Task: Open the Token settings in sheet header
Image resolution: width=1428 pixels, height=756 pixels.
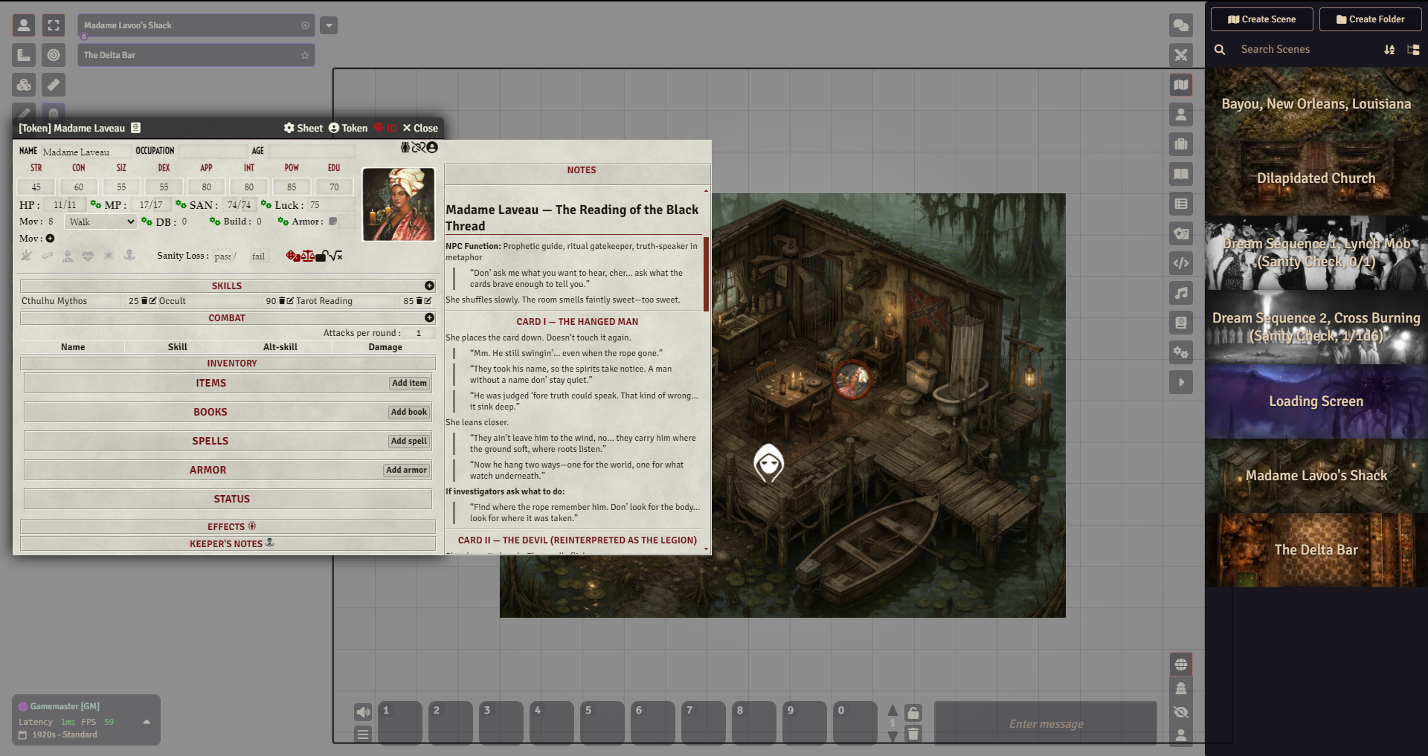Action: [348, 128]
